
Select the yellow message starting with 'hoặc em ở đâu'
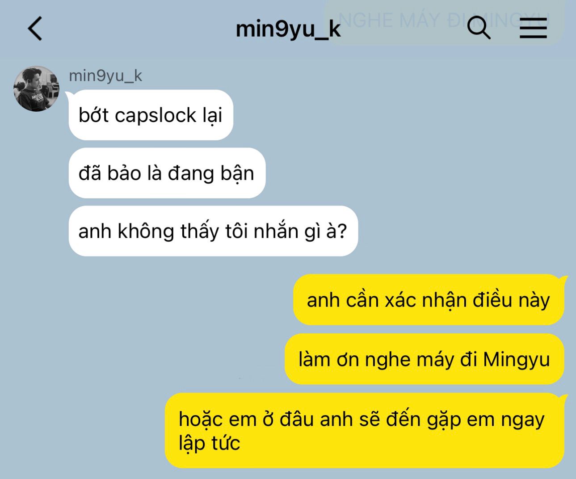tap(365, 430)
